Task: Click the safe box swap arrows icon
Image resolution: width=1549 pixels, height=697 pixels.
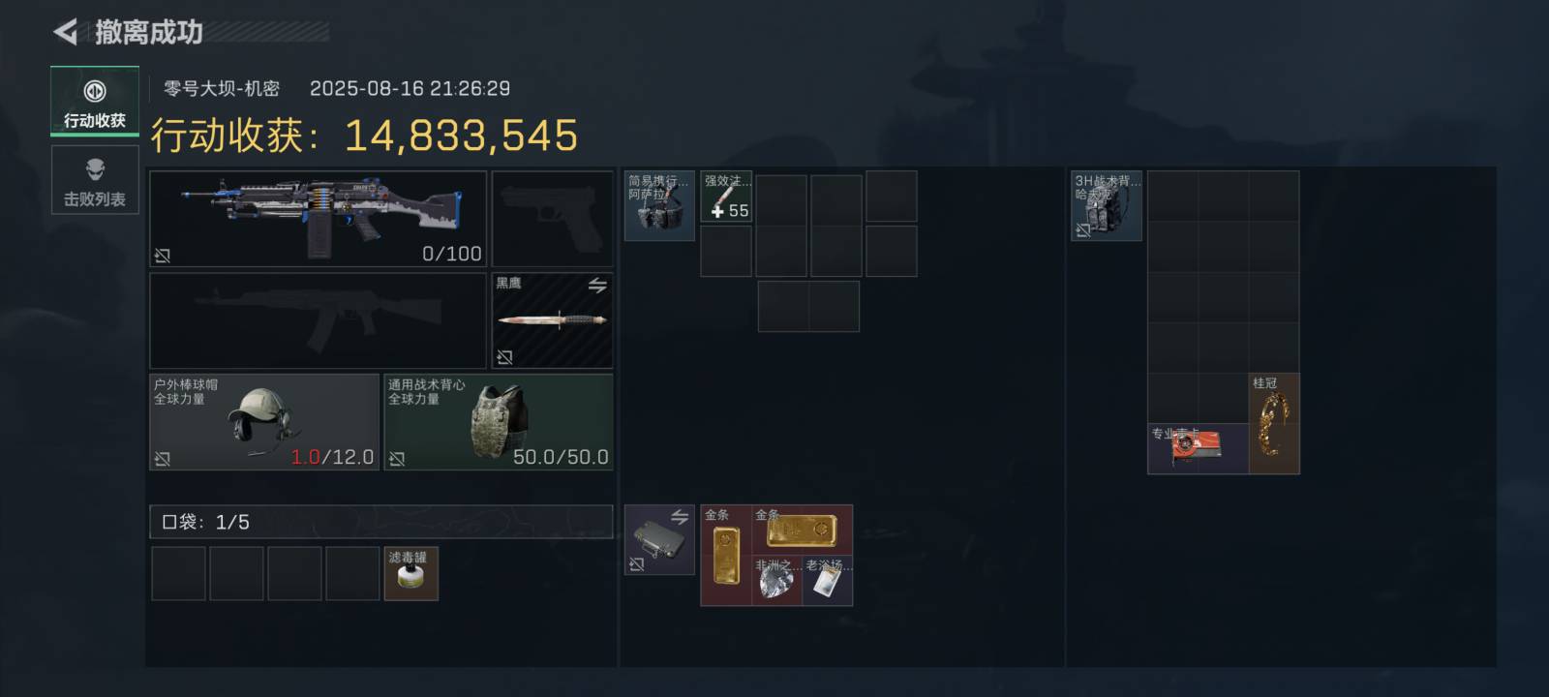Action: tap(680, 518)
